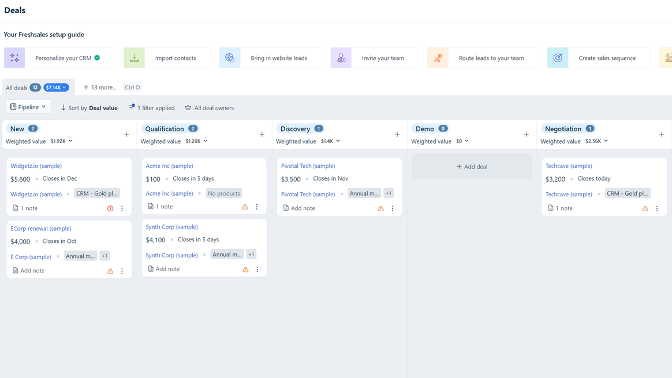672x378 pixels.
Task: Click warning icon on Pivotal Tech card
Action: point(380,209)
